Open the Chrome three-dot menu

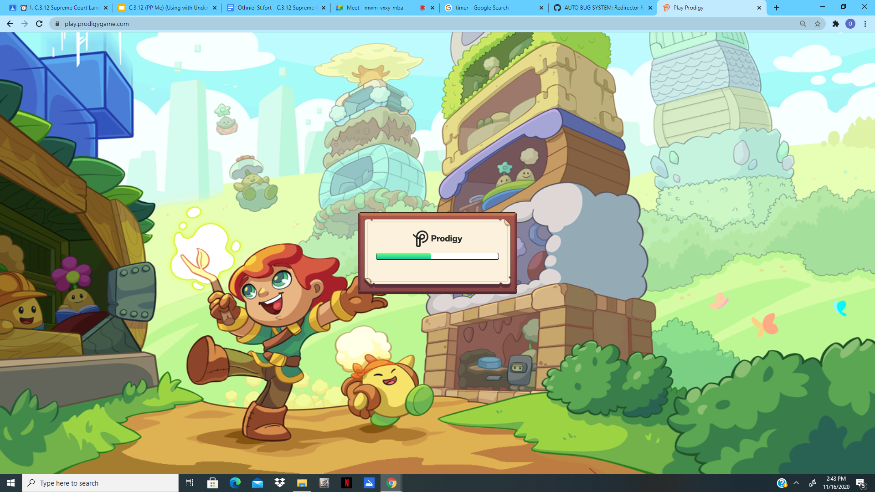(x=865, y=24)
